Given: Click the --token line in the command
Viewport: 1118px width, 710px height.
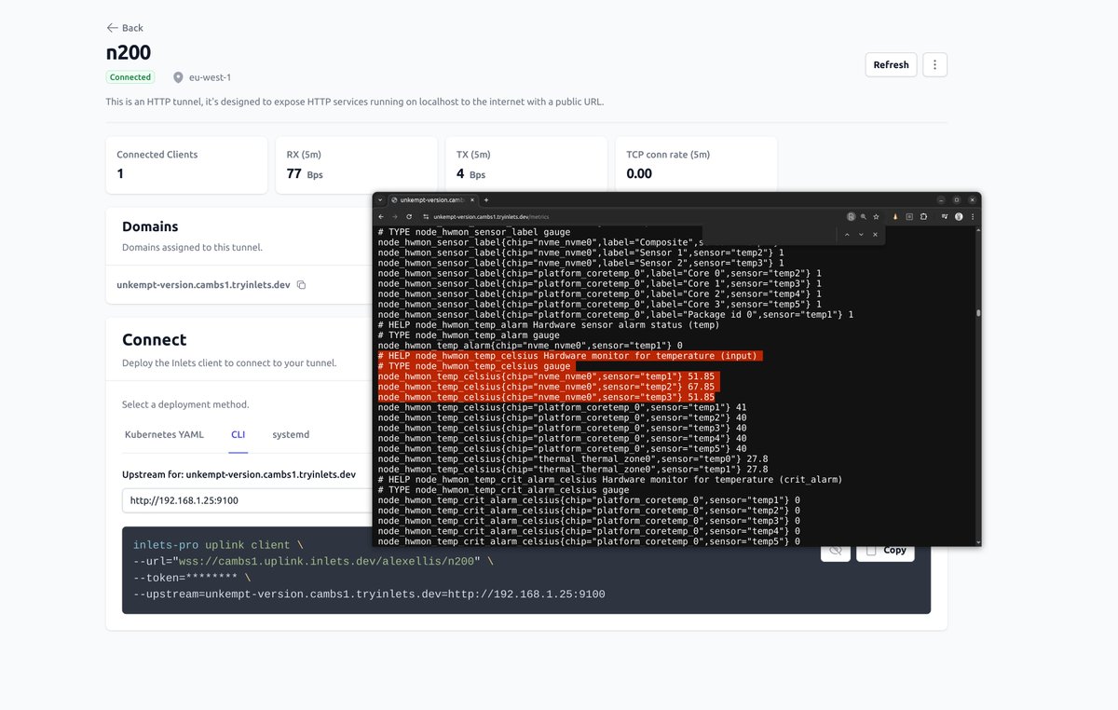Looking at the screenshot, I should click(192, 578).
